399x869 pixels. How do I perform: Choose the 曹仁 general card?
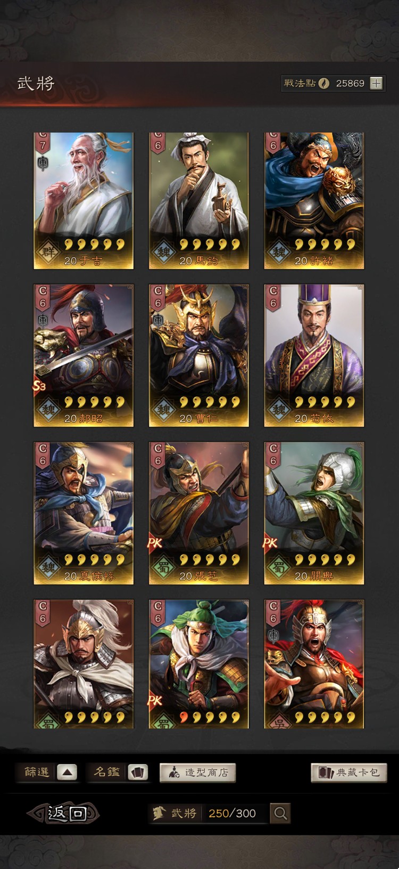pos(198,355)
